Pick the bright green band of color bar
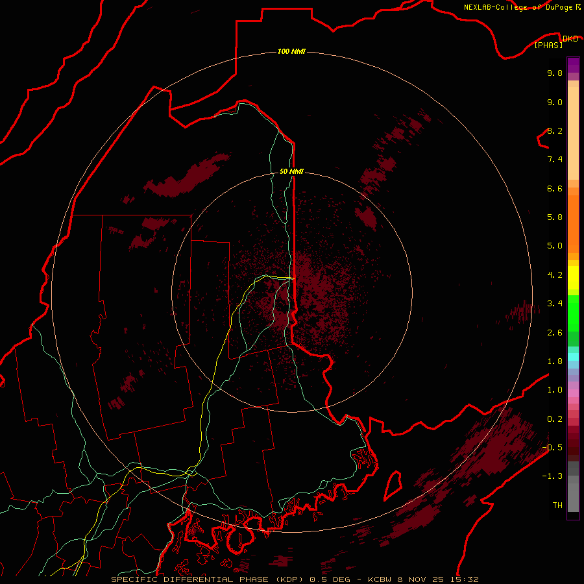584x584 pixels. tap(573, 313)
